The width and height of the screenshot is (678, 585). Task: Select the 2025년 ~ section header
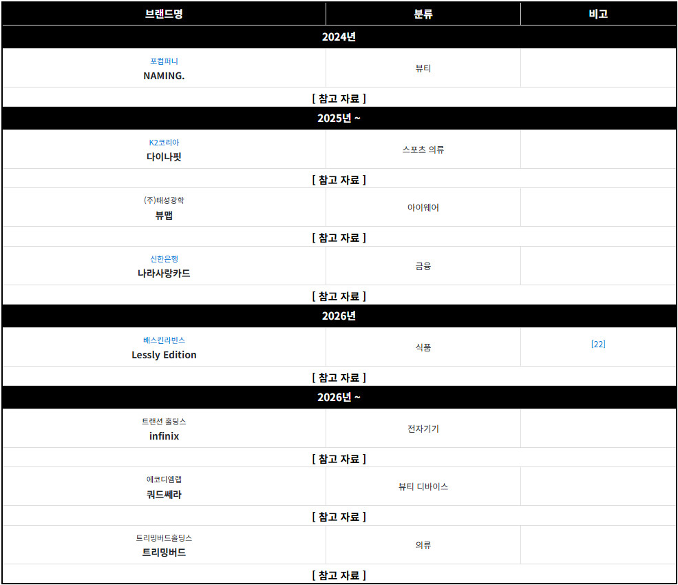click(x=339, y=118)
